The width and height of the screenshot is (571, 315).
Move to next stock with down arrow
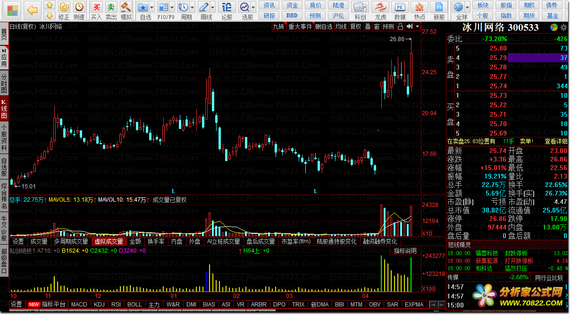50,16
